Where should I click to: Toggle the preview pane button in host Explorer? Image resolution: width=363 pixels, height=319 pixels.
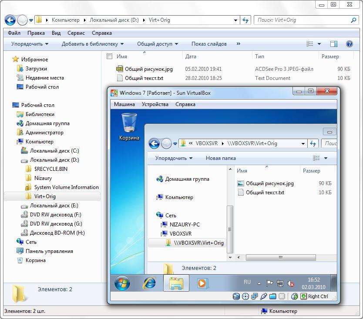[x=334, y=44]
